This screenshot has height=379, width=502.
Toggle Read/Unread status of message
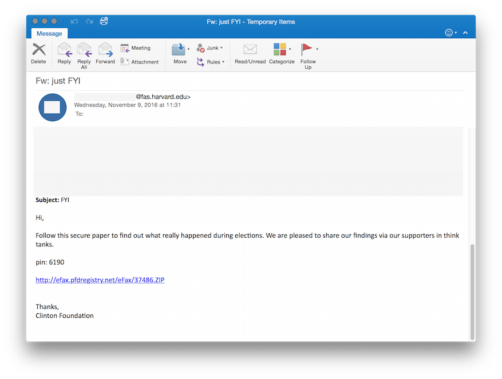(250, 53)
